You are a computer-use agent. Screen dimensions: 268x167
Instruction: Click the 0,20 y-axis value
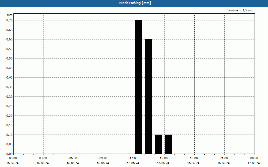point(9,116)
